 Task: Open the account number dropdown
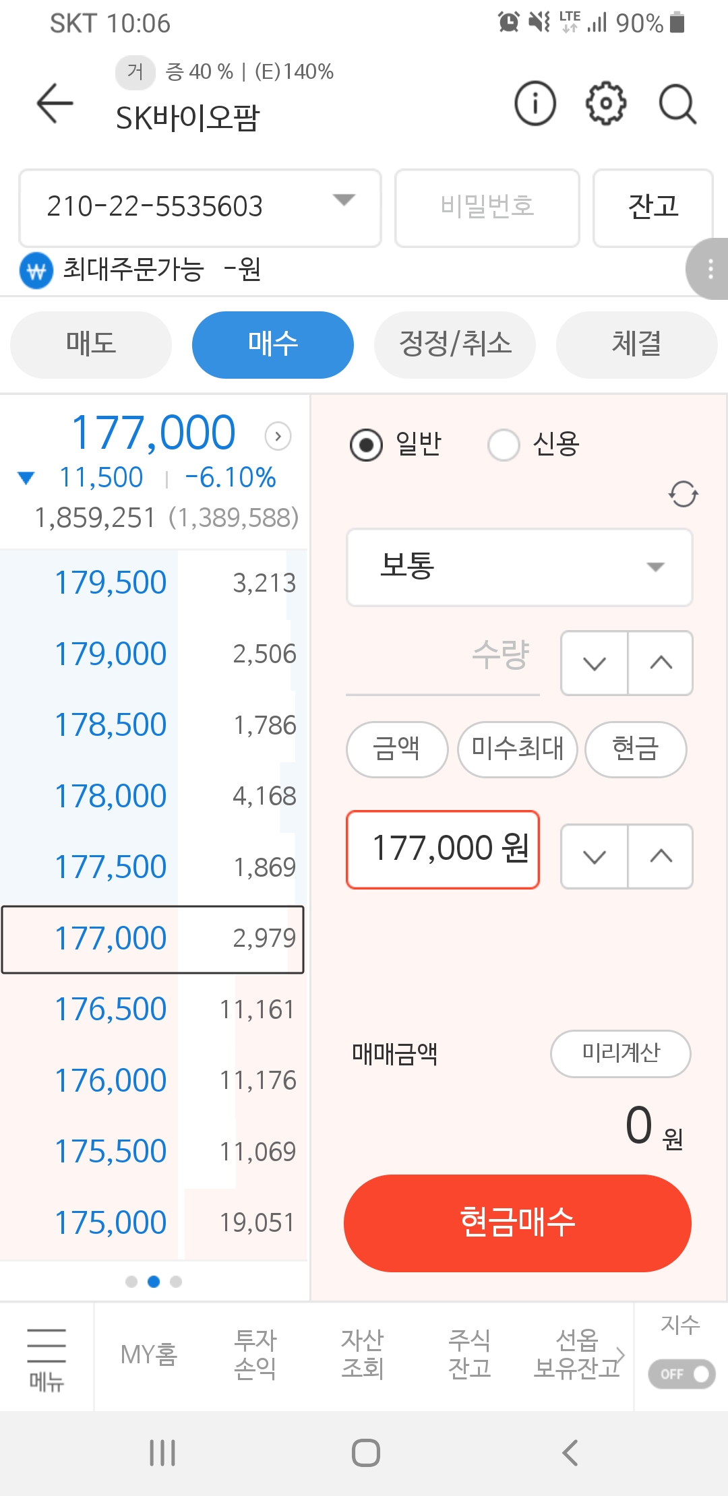pos(200,208)
